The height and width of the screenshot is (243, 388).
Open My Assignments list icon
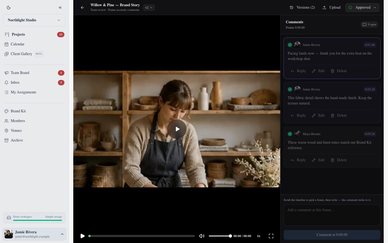pos(6,92)
